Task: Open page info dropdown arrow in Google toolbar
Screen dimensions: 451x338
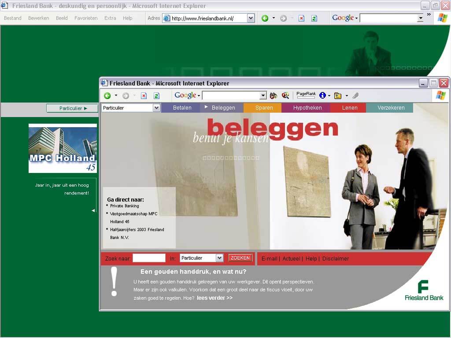Action: (329, 96)
